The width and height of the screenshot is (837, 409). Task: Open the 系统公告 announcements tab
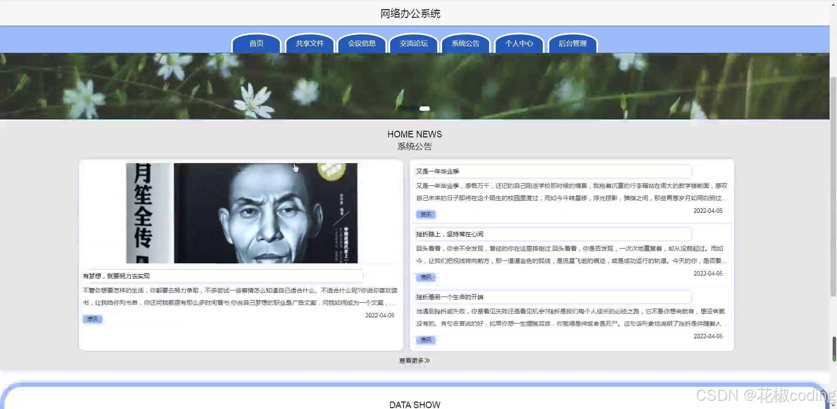click(x=465, y=43)
